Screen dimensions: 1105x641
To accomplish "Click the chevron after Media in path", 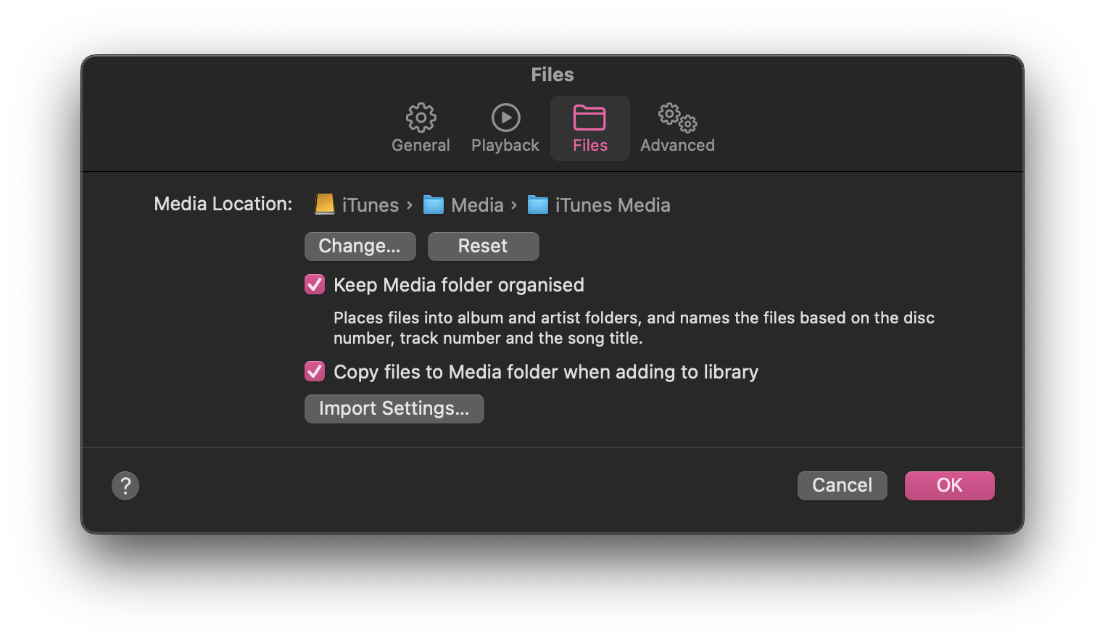I will (x=514, y=205).
